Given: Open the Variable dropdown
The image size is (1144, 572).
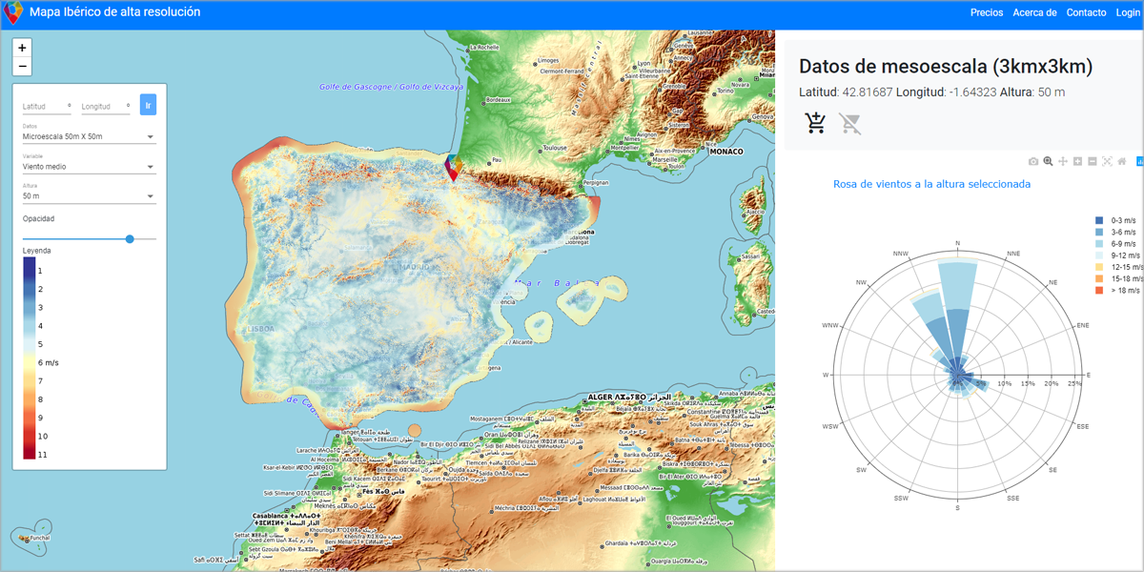Looking at the screenshot, I should tap(89, 167).
